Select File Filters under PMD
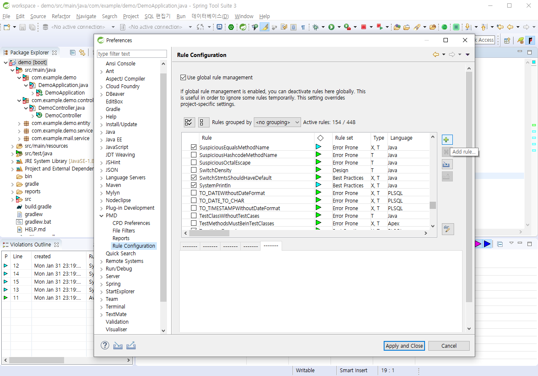This screenshot has height=376, width=538. 124,231
